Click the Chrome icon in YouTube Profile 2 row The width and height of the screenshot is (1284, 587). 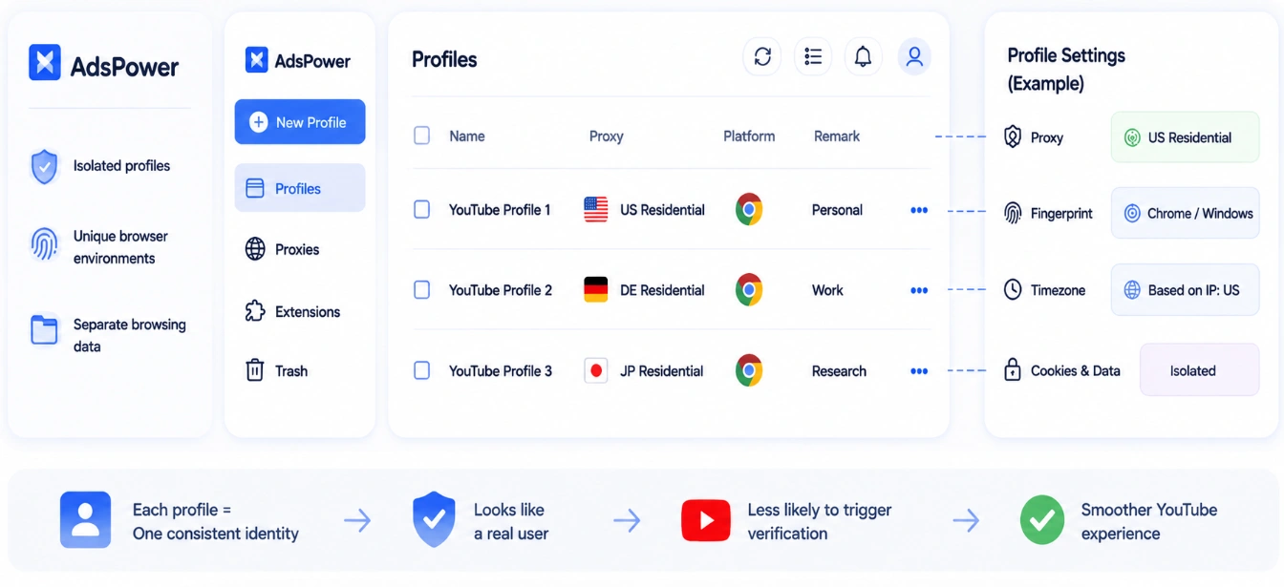point(749,289)
